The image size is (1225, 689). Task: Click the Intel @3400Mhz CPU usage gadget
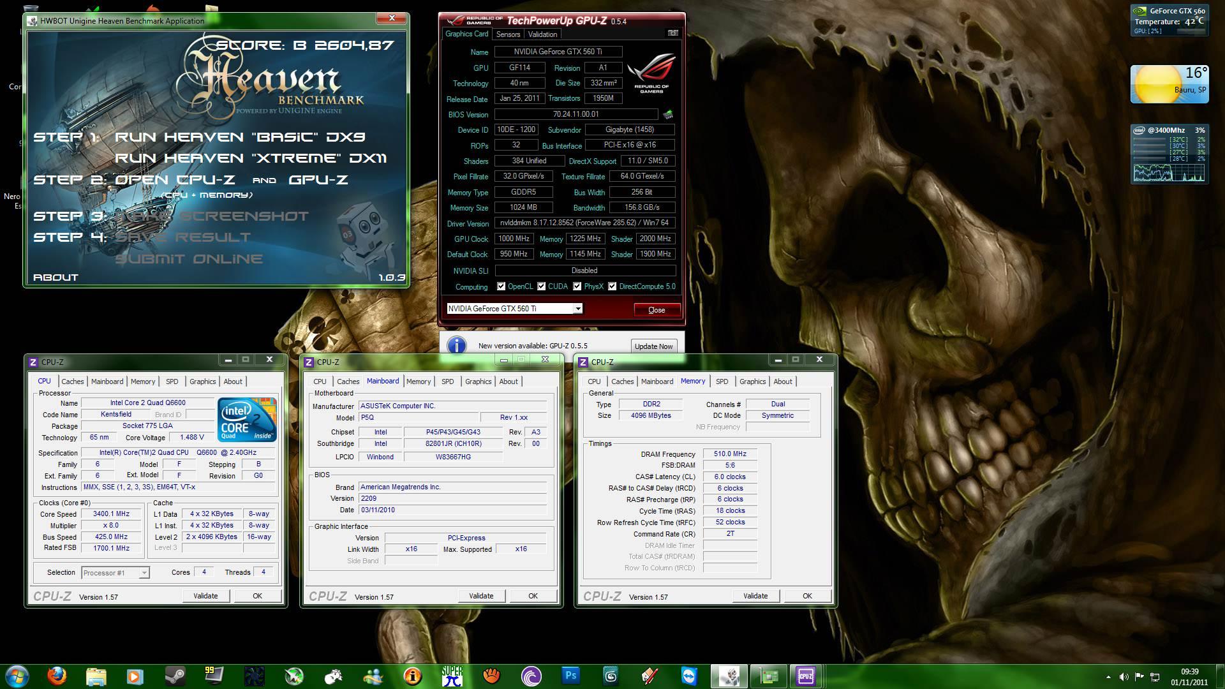[x=1169, y=154]
